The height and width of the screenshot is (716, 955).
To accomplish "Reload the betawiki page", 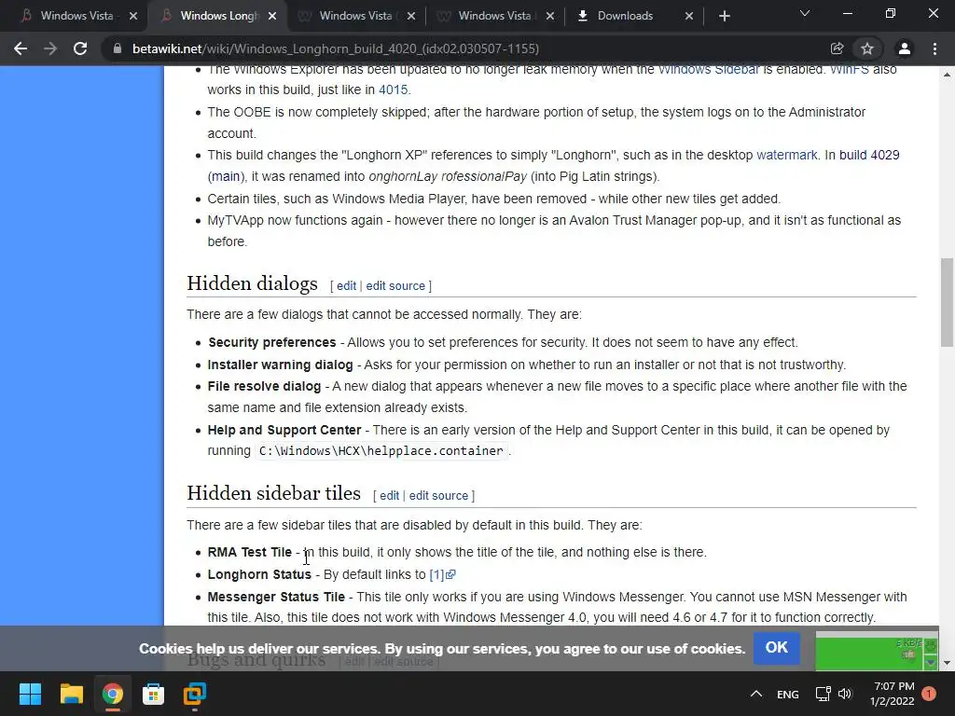I will [80, 48].
